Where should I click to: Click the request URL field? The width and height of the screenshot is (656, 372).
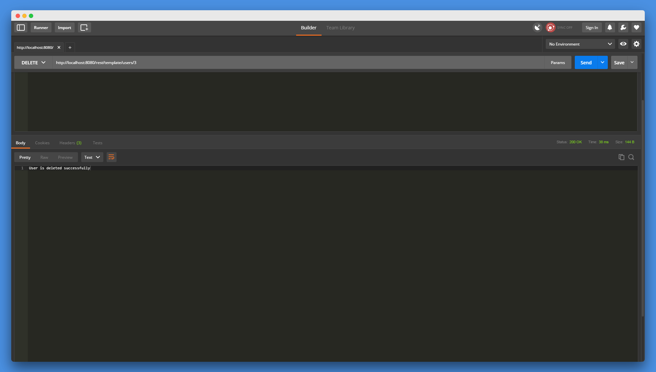[x=298, y=62]
